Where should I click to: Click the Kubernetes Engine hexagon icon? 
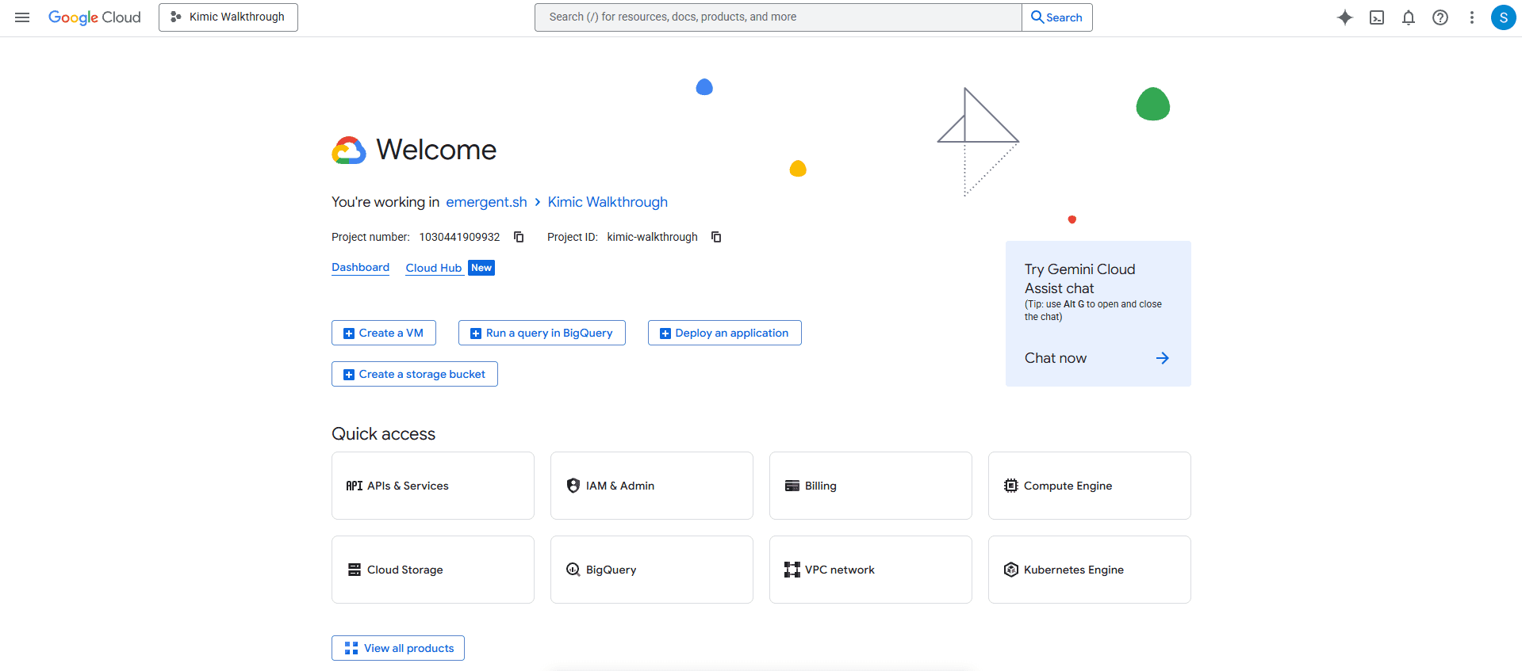click(1011, 570)
